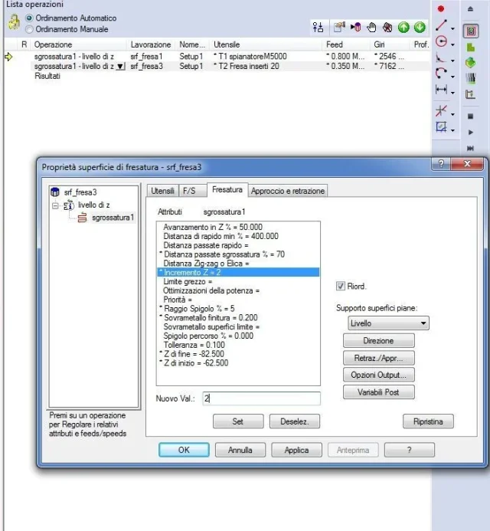Select Ordinamento Manuale radio button
This screenshot has height=531, width=490.
click(30, 29)
